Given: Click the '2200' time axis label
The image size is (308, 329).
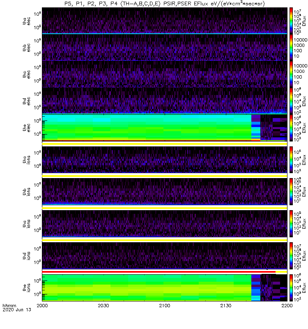Looking at the screenshot, I should (x=287, y=306).
